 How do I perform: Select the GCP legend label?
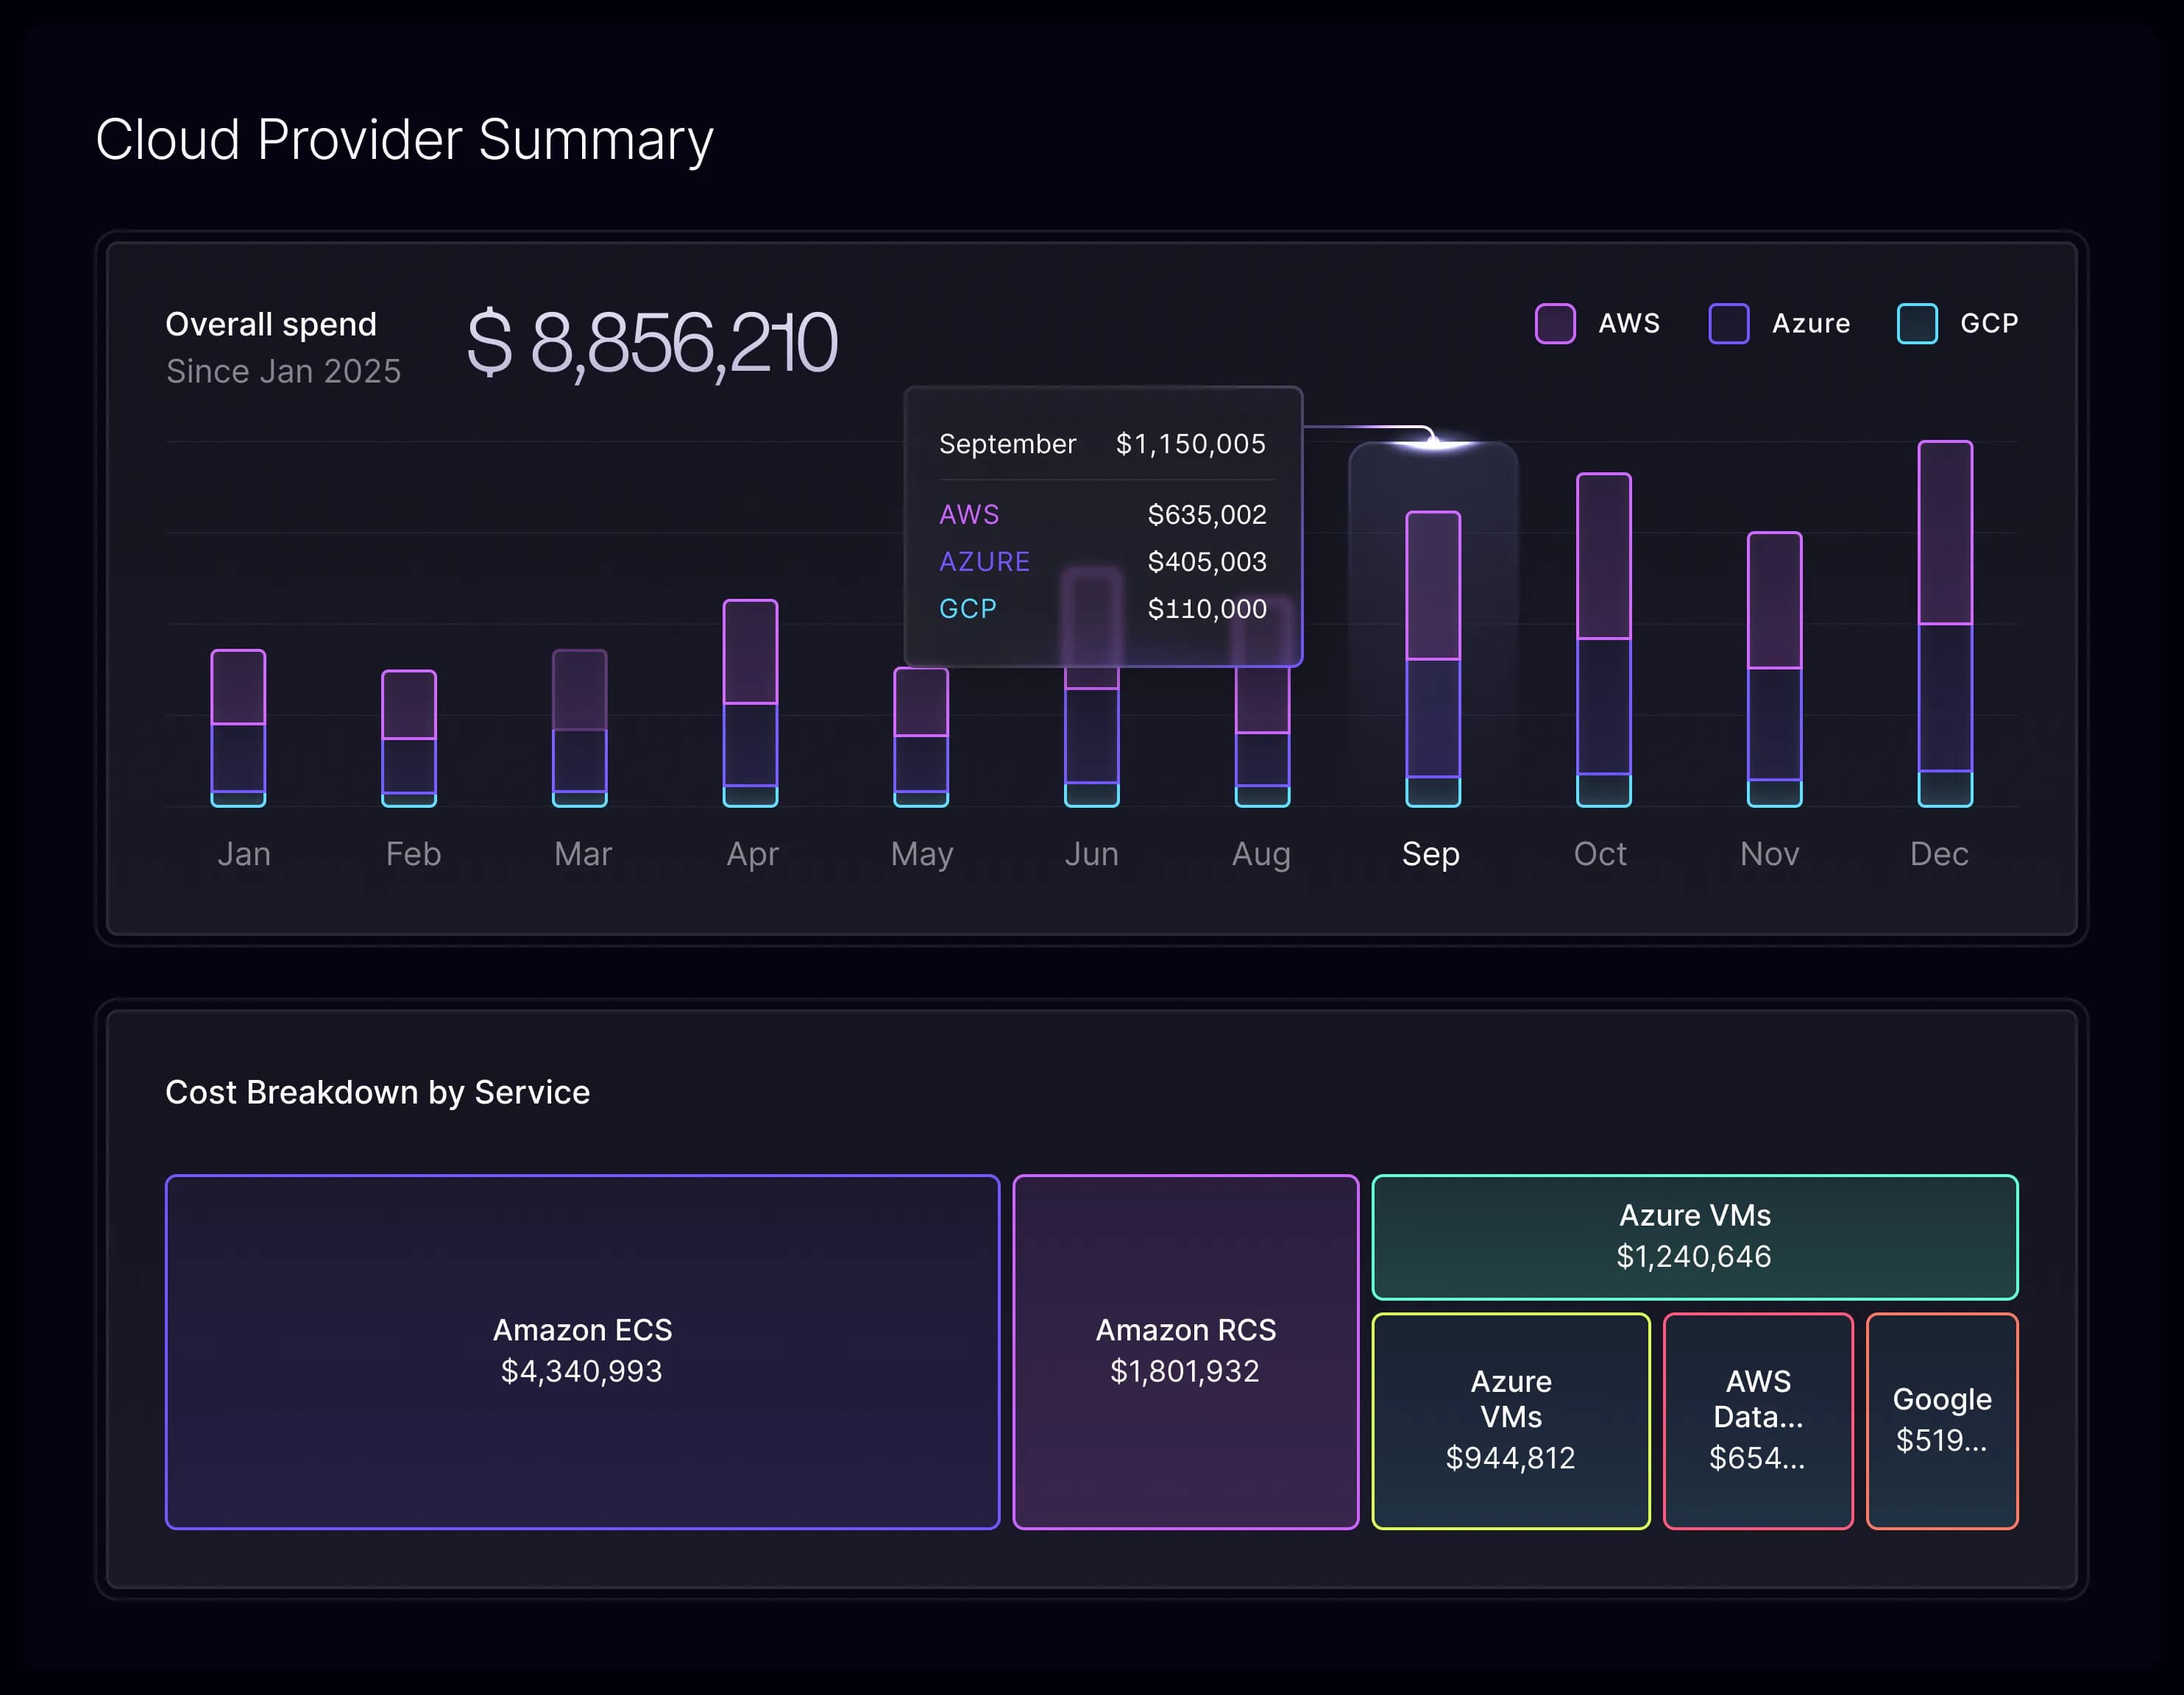[x=1988, y=323]
